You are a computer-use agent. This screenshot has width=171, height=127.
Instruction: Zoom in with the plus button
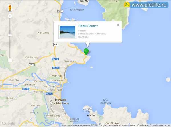[10, 16]
